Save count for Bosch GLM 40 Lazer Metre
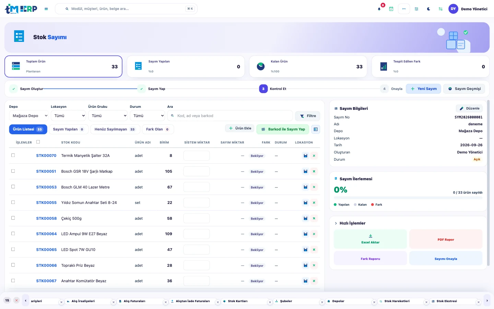 [305, 187]
